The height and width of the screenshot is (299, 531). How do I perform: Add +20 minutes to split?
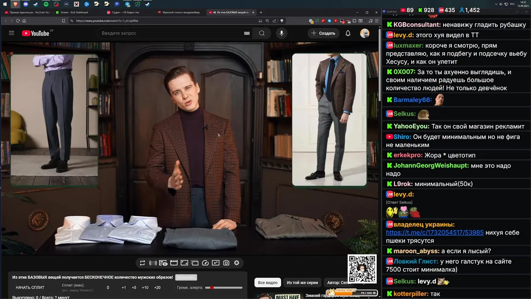pyautogui.click(x=157, y=287)
